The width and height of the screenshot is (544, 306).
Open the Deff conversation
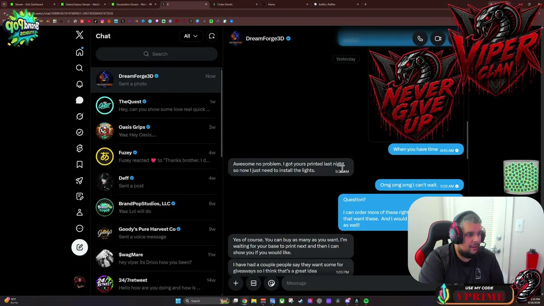tap(156, 182)
